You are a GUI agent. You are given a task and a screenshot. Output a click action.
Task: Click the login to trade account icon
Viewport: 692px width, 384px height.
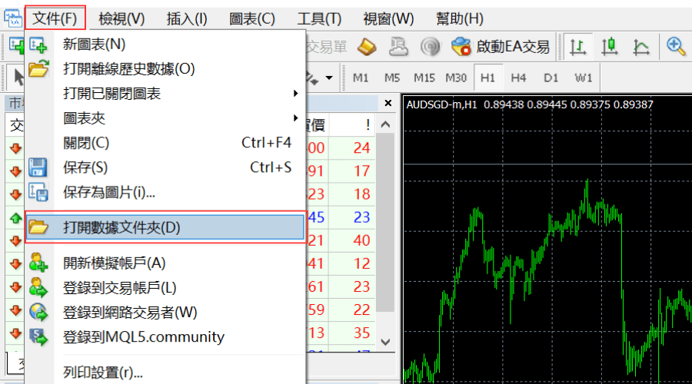[x=38, y=287]
